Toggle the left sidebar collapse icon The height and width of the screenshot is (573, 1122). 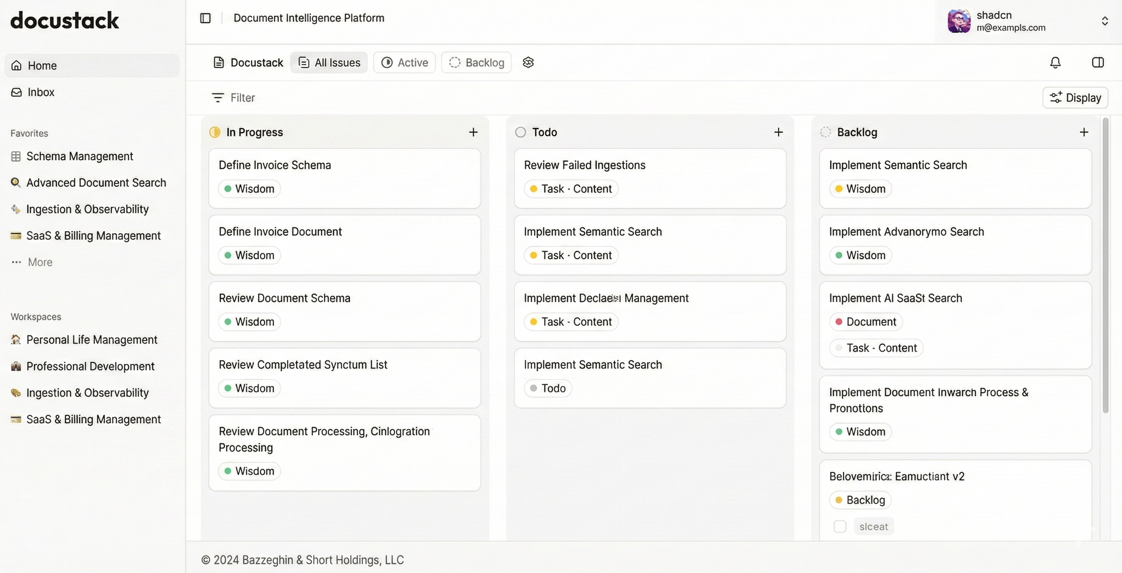(x=205, y=18)
